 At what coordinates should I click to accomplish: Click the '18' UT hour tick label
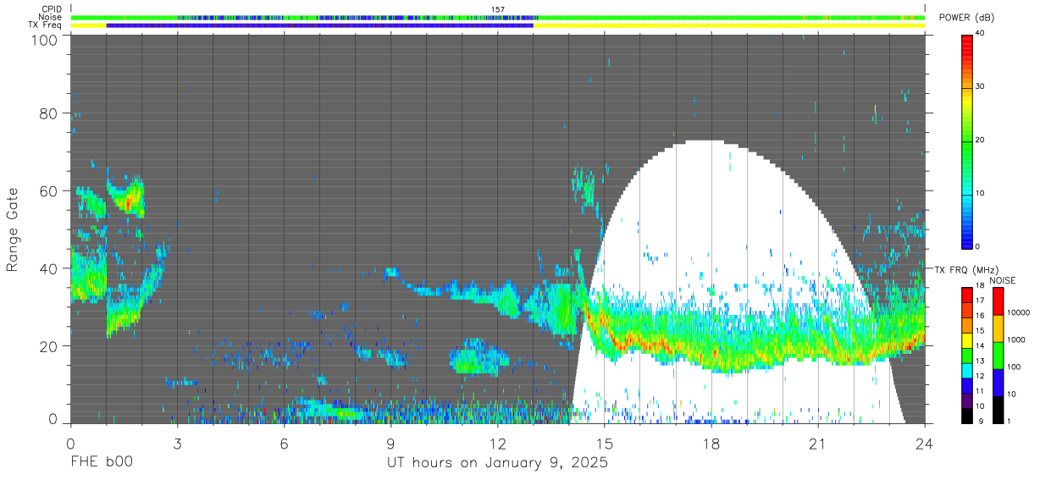tap(711, 443)
